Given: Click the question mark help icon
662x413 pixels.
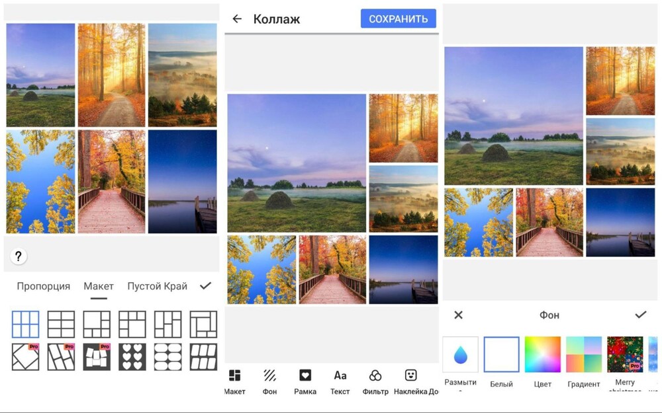Looking at the screenshot, I should click(18, 256).
